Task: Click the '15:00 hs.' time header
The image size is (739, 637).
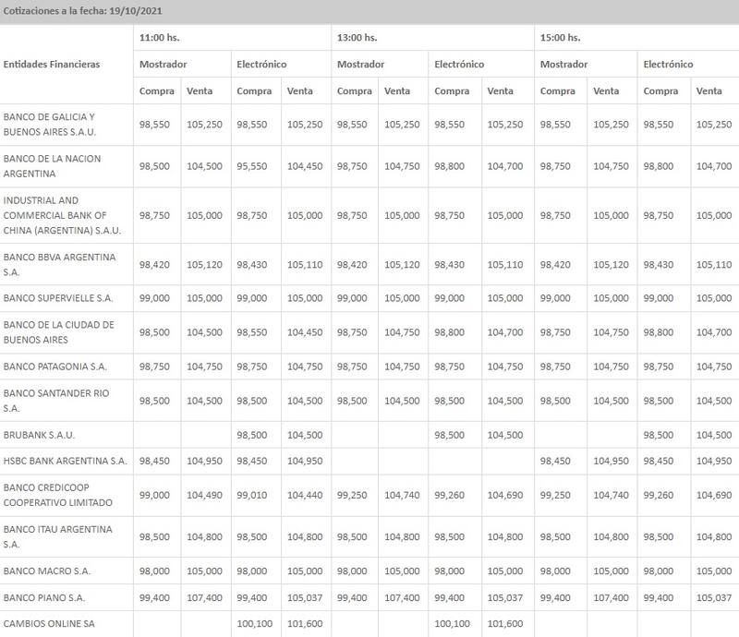Action: 560,38
